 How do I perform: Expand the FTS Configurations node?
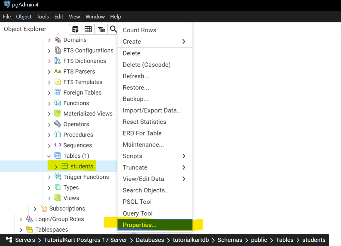(x=49, y=51)
